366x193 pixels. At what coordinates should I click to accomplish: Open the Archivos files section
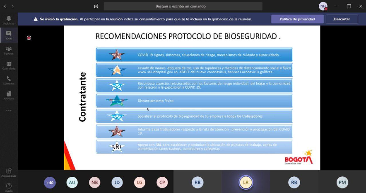click(9, 95)
